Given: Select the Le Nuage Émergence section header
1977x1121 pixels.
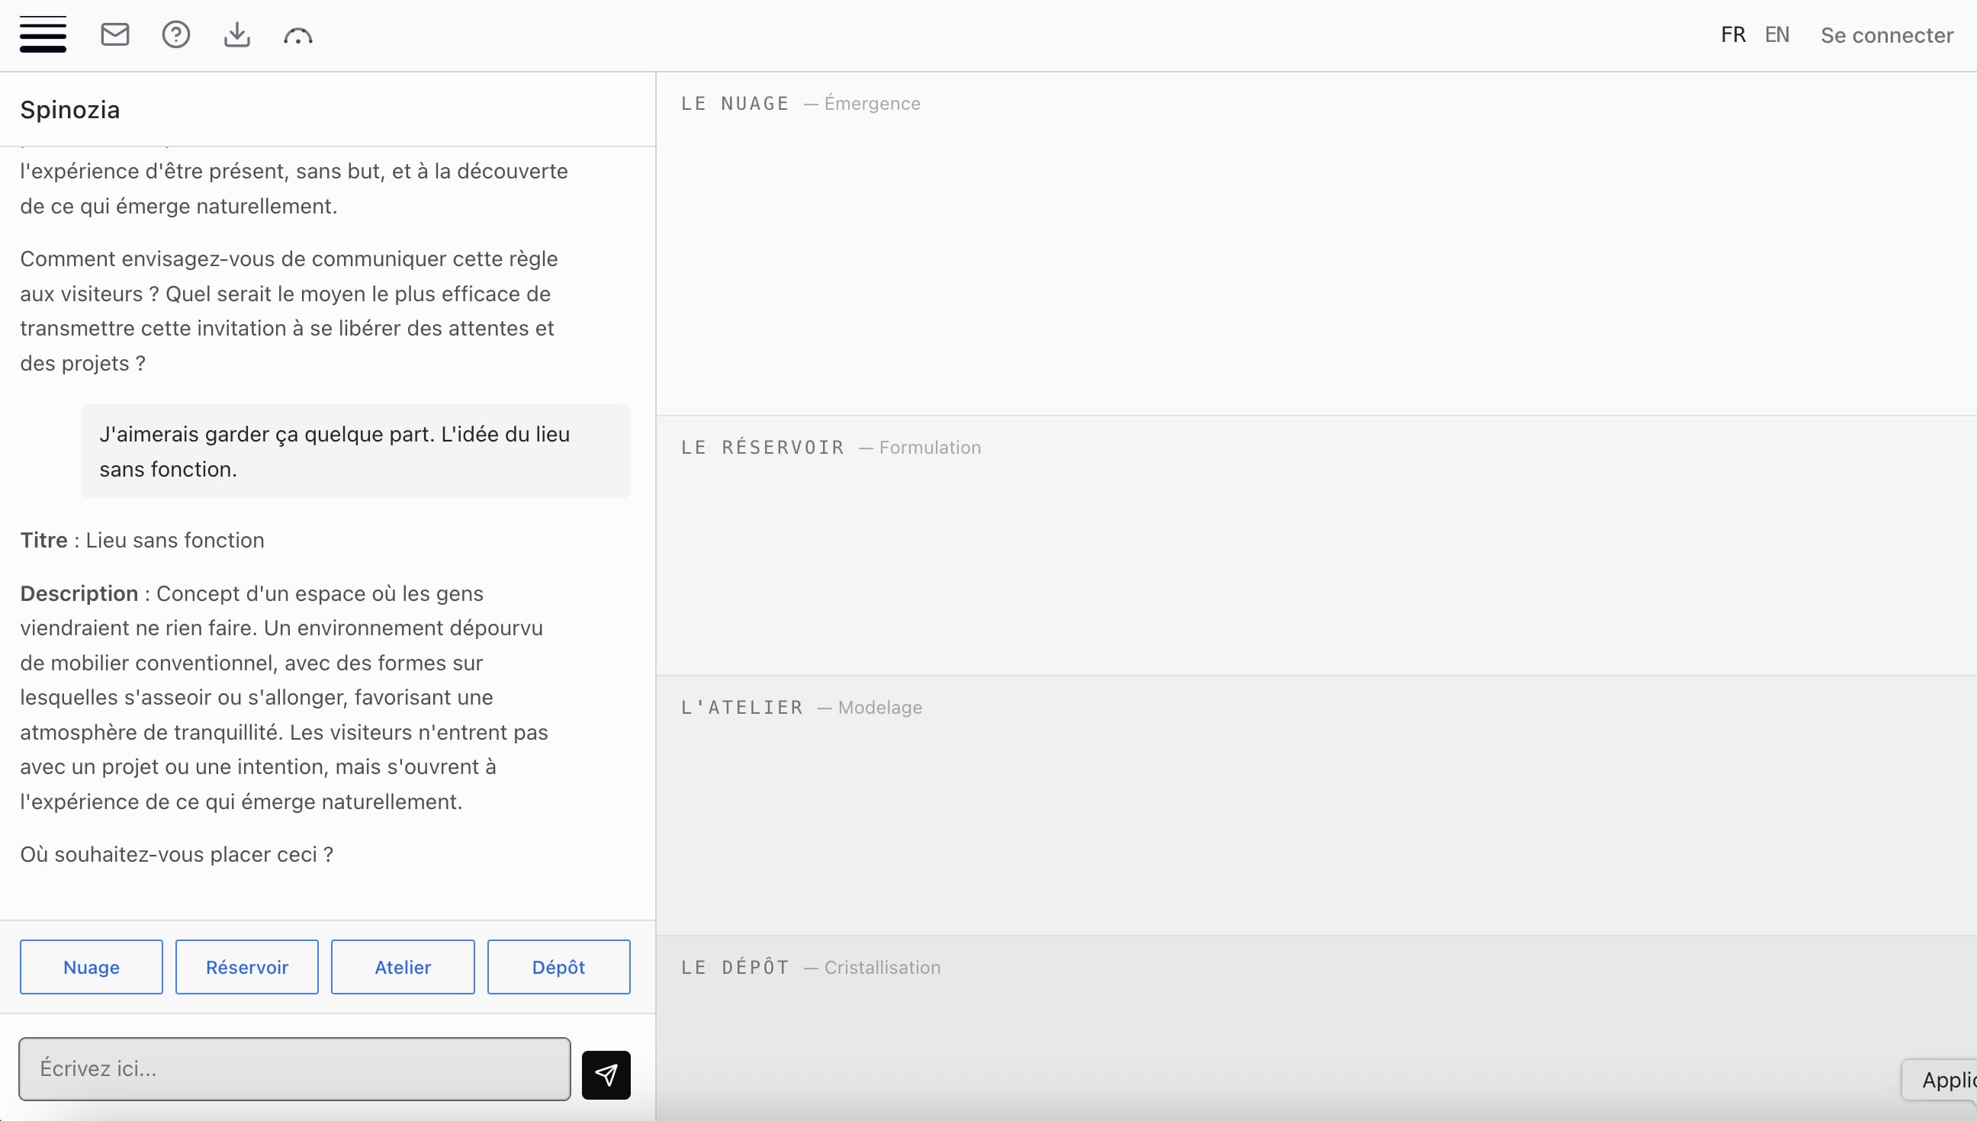Looking at the screenshot, I should tap(800, 103).
